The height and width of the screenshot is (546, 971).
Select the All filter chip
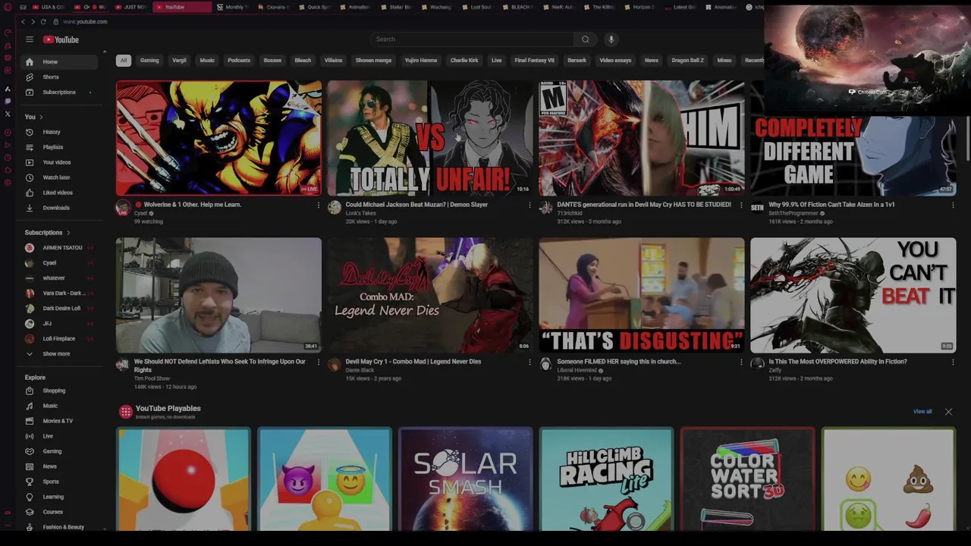[x=123, y=60]
